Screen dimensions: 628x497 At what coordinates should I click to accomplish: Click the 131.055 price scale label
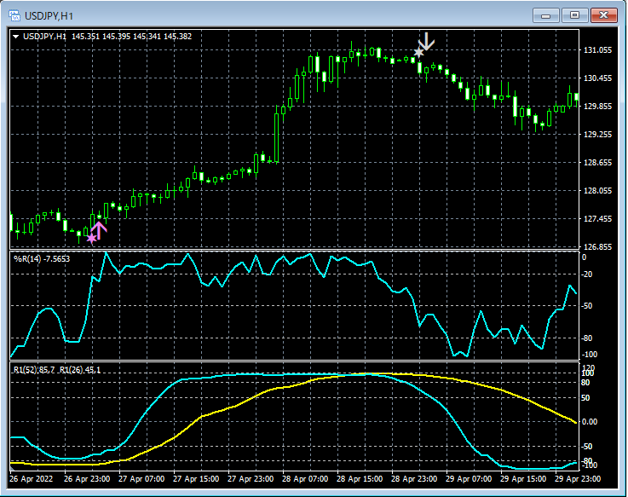(598, 50)
